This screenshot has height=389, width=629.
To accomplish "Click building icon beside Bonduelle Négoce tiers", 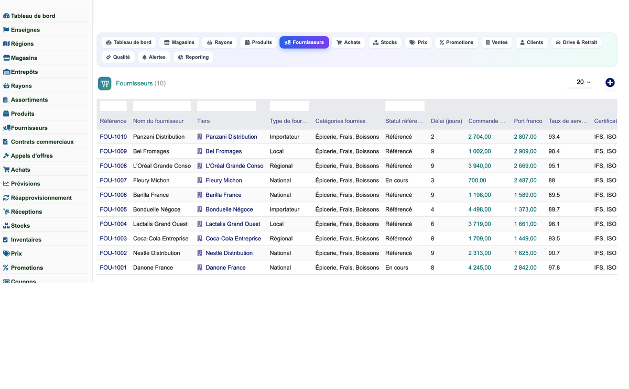I will click(x=200, y=209).
